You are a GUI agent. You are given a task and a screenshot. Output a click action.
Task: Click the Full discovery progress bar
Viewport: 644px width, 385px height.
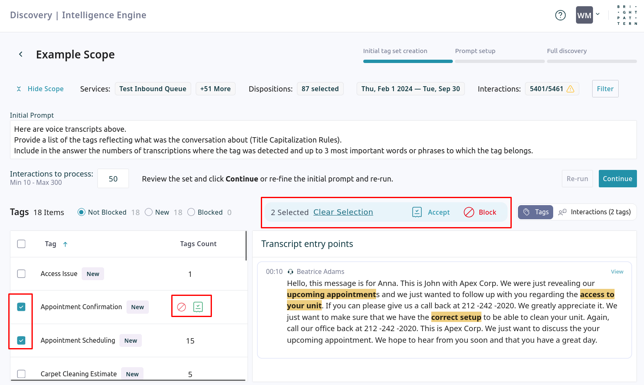[x=592, y=61]
